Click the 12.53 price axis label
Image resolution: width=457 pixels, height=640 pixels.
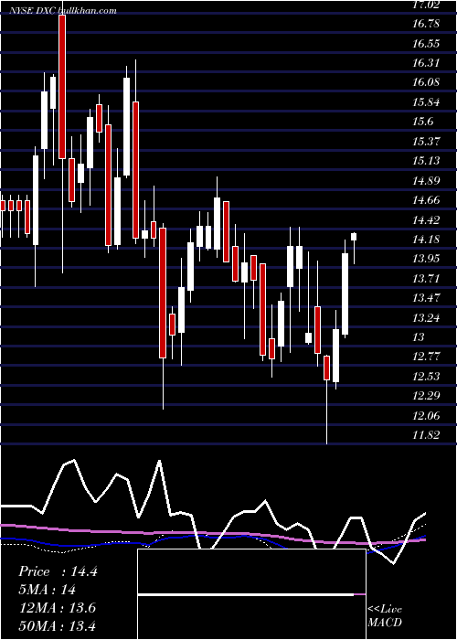click(x=427, y=376)
